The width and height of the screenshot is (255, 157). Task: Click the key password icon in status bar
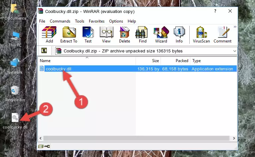pyautogui.click(x=47, y=146)
